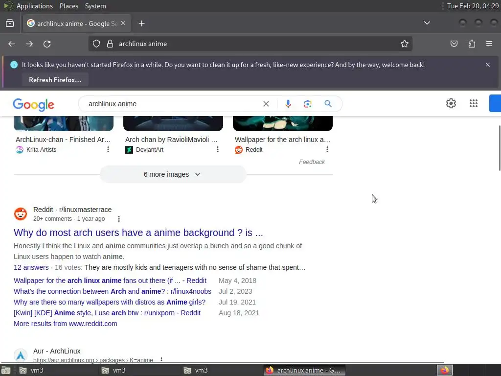Click the Arch Linux favicon for Aur

click(x=21, y=355)
